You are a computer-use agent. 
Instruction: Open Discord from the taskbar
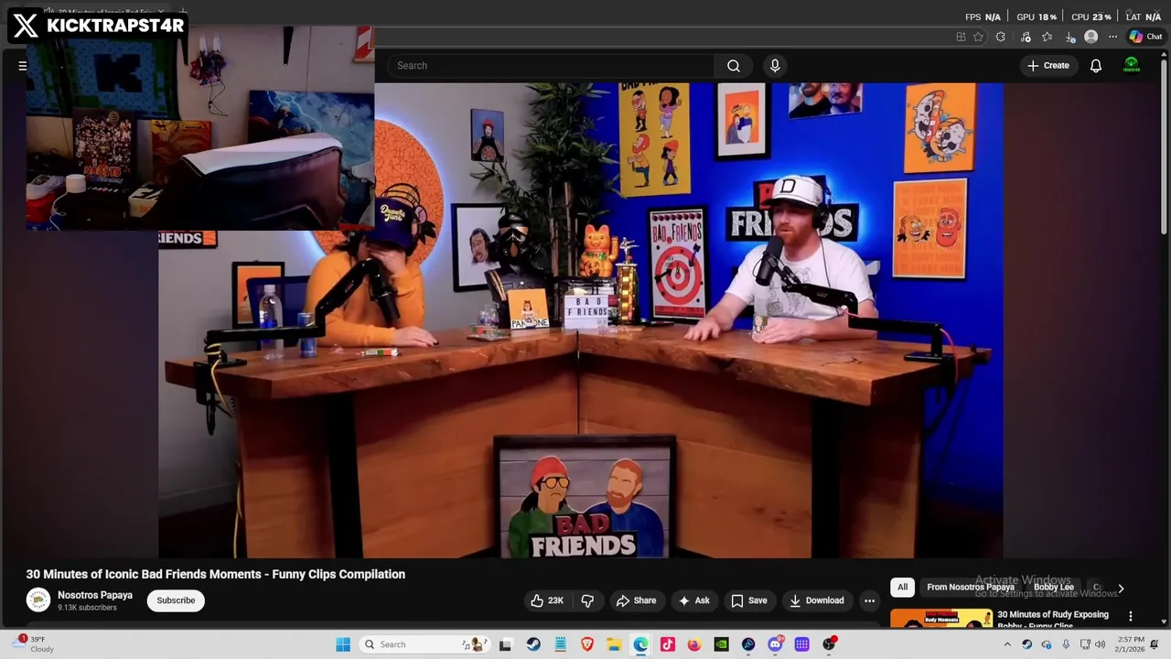(x=775, y=644)
